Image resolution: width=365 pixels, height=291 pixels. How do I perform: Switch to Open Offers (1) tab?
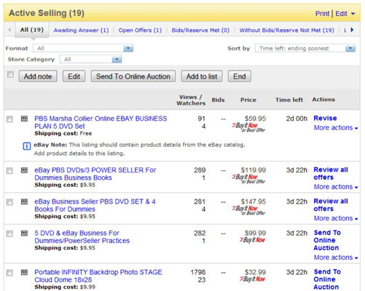[x=140, y=31]
